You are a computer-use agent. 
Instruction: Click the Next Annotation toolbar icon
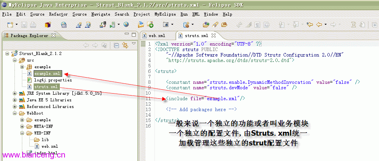point(282,25)
